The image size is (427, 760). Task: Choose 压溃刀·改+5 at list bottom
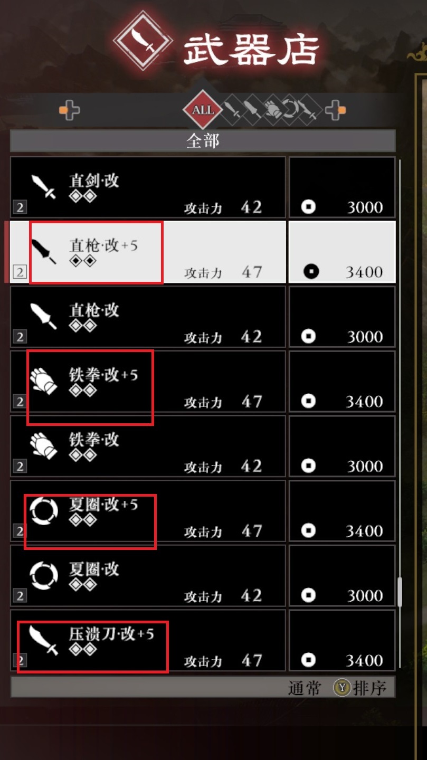(x=148, y=640)
